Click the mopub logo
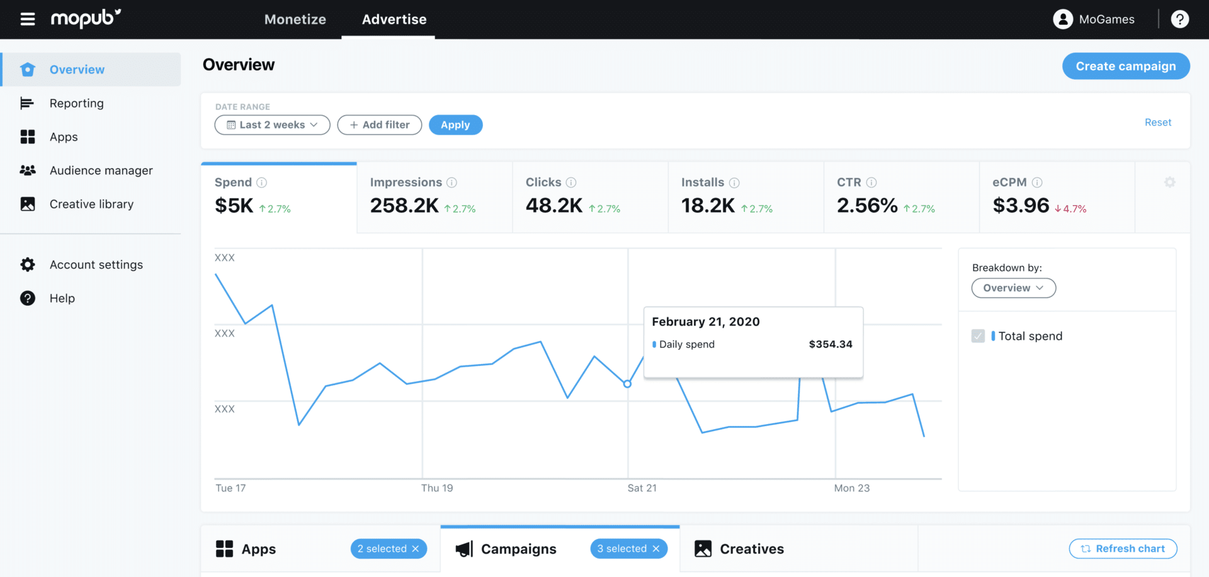Image resolution: width=1209 pixels, height=577 pixels. (85, 19)
